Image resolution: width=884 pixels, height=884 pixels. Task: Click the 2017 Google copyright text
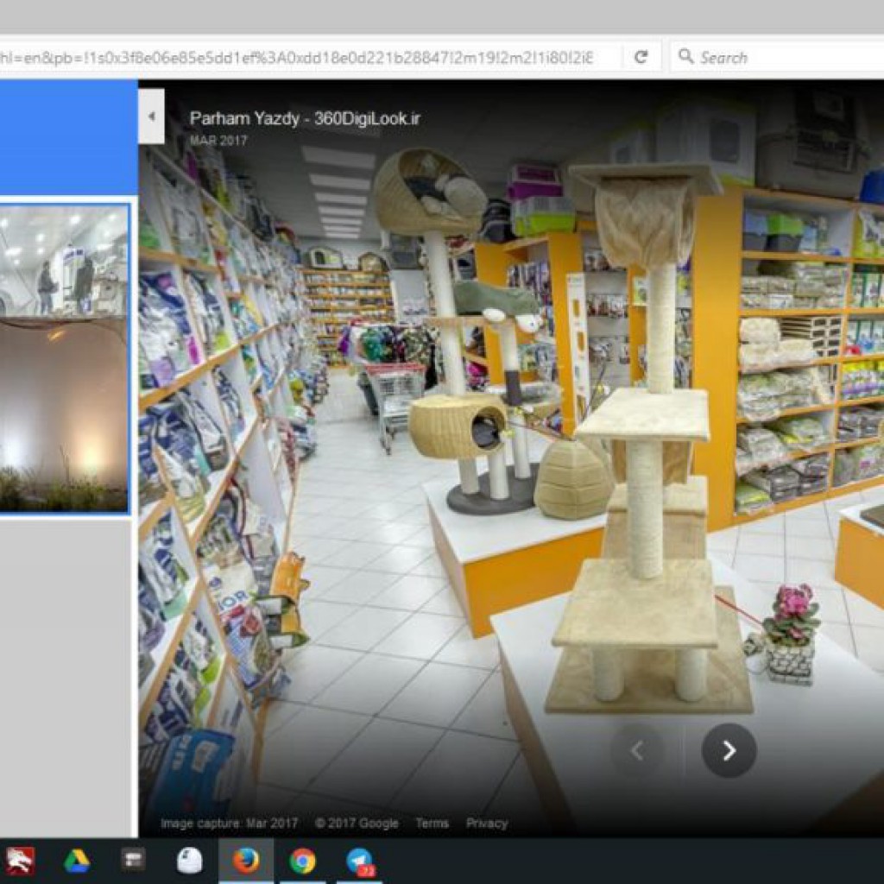[357, 823]
